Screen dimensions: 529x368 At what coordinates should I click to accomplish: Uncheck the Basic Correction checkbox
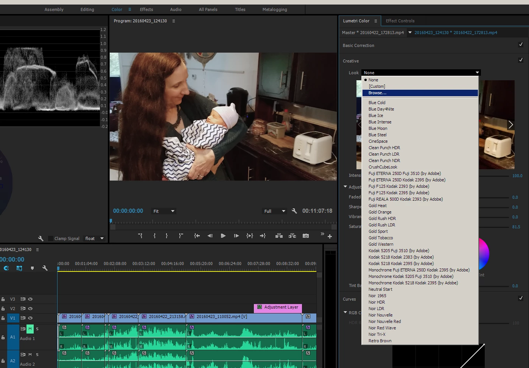[521, 45]
